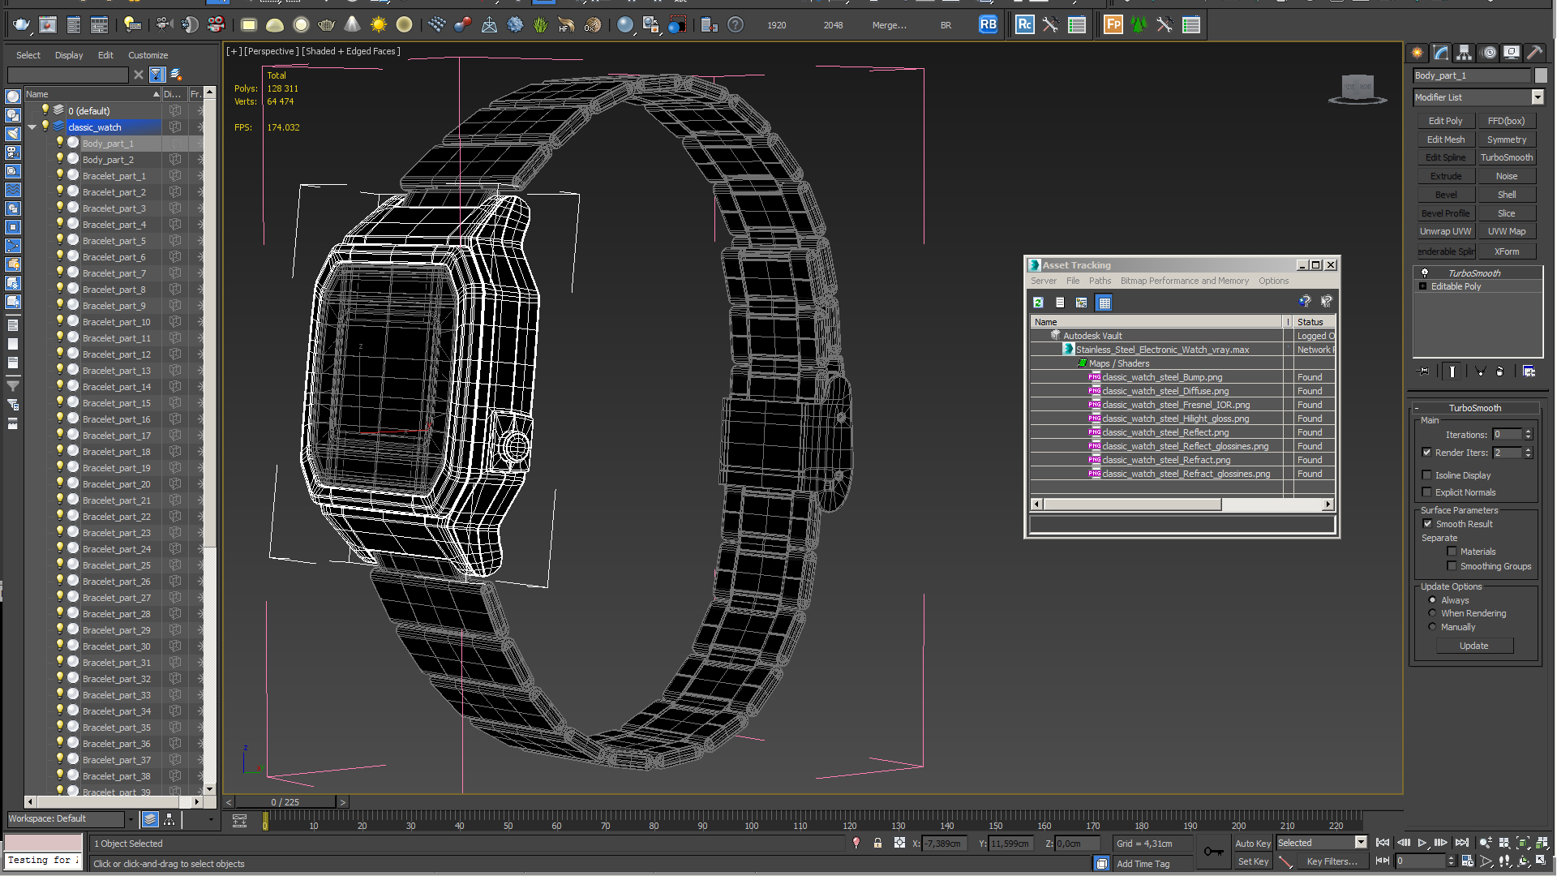This screenshot has width=1557, height=876.
Task: Open the Key Filters dialog button
Action: point(1332,861)
